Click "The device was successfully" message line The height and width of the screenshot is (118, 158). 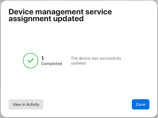[96, 58]
